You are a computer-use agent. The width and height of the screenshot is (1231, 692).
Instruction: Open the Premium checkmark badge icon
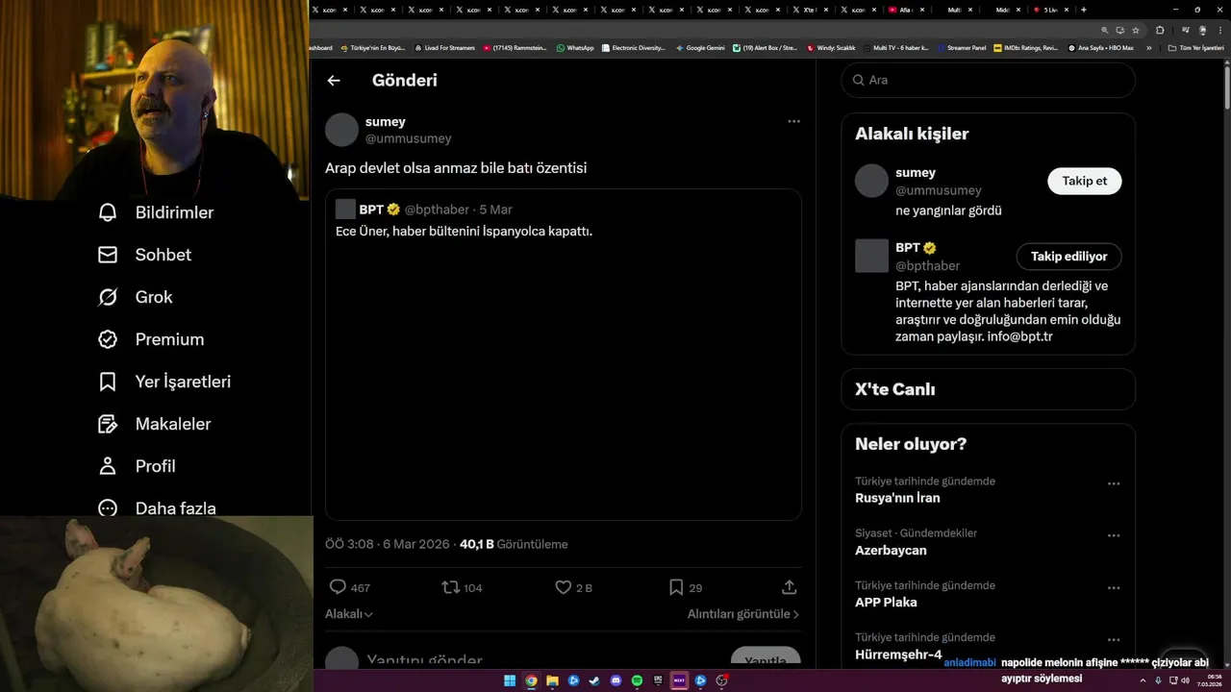click(x=108, y=339)
